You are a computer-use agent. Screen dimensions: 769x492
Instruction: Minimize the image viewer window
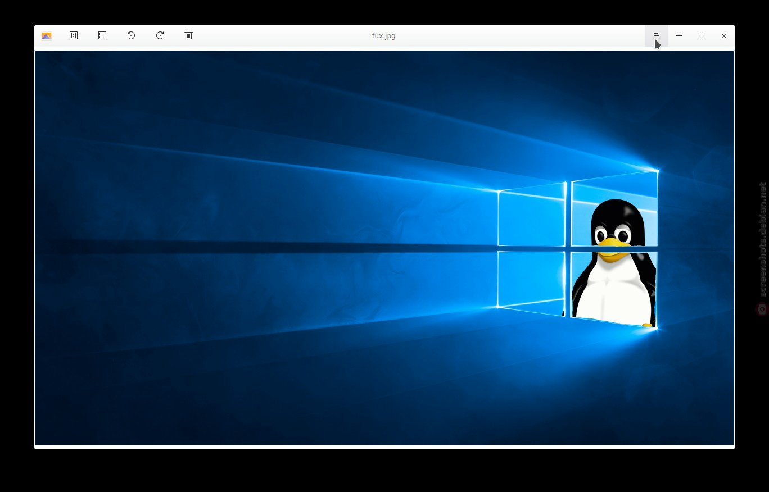point(679,36)
